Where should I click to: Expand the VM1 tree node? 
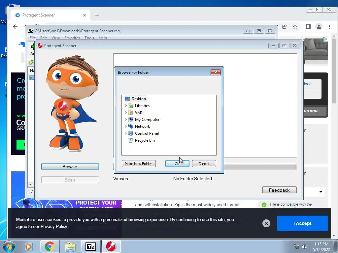pyautogui.click(x=126, y=113)
